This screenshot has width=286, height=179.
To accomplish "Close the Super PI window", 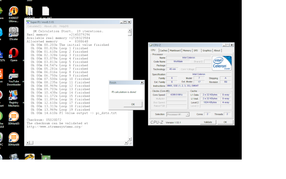I will 129,22.
